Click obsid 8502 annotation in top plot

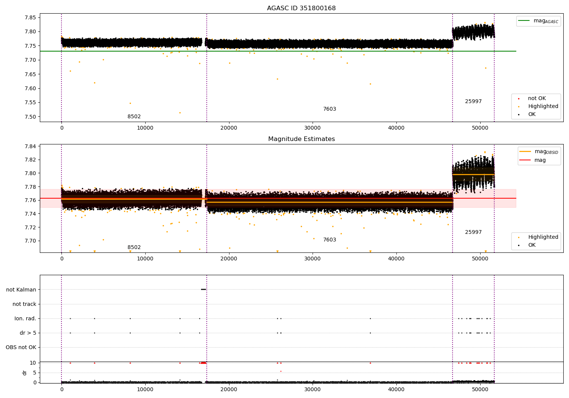[134, 117]
